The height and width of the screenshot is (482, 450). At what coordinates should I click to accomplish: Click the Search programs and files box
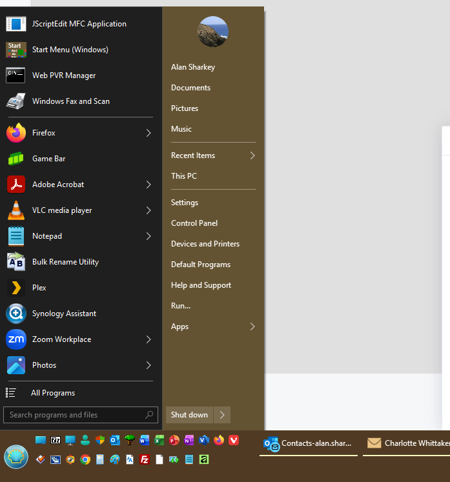pos(74,415)
